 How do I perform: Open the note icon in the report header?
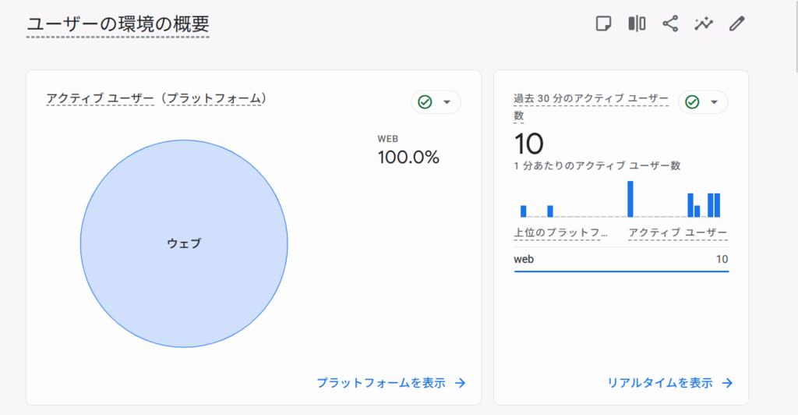tap(603, 23)
